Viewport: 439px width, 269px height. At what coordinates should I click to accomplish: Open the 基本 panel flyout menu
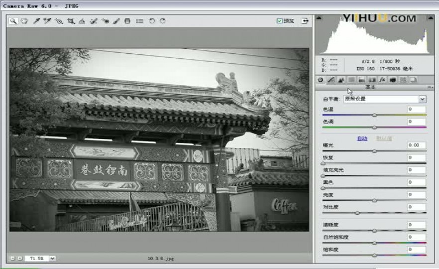(x=431, y=88)
